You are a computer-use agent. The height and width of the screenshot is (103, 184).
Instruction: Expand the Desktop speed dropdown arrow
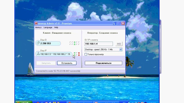[x=121, y=49]
